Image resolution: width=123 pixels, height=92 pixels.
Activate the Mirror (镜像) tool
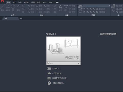(x=39, y=9)
